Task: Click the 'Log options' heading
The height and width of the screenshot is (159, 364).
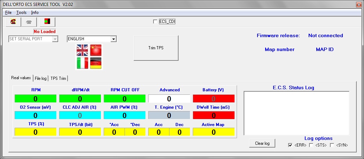Action: pyautogui.click(x=318, y=139)
